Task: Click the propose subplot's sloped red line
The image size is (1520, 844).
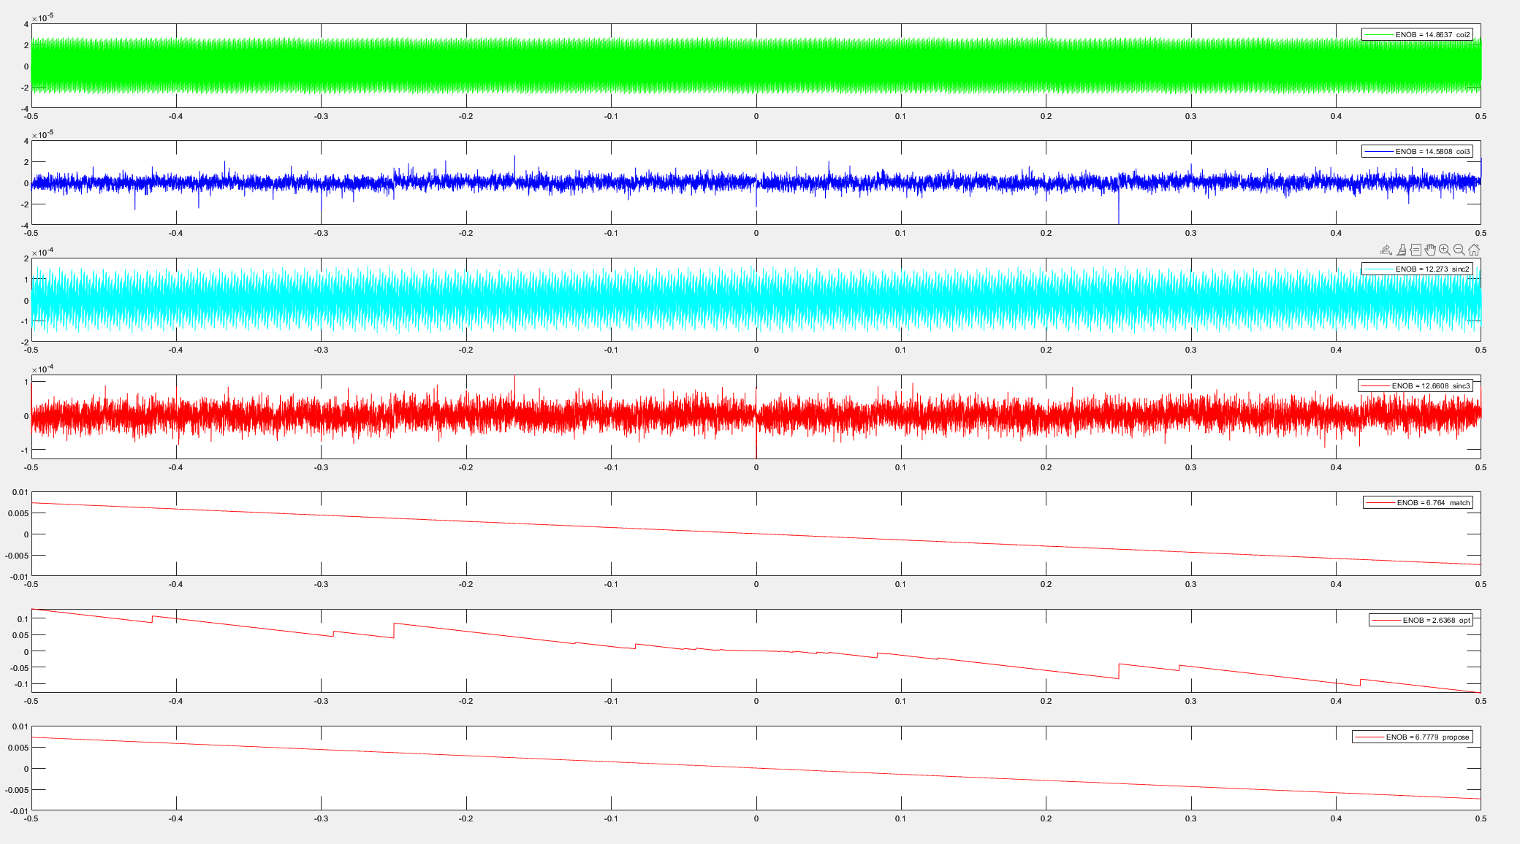Action: 756,768
